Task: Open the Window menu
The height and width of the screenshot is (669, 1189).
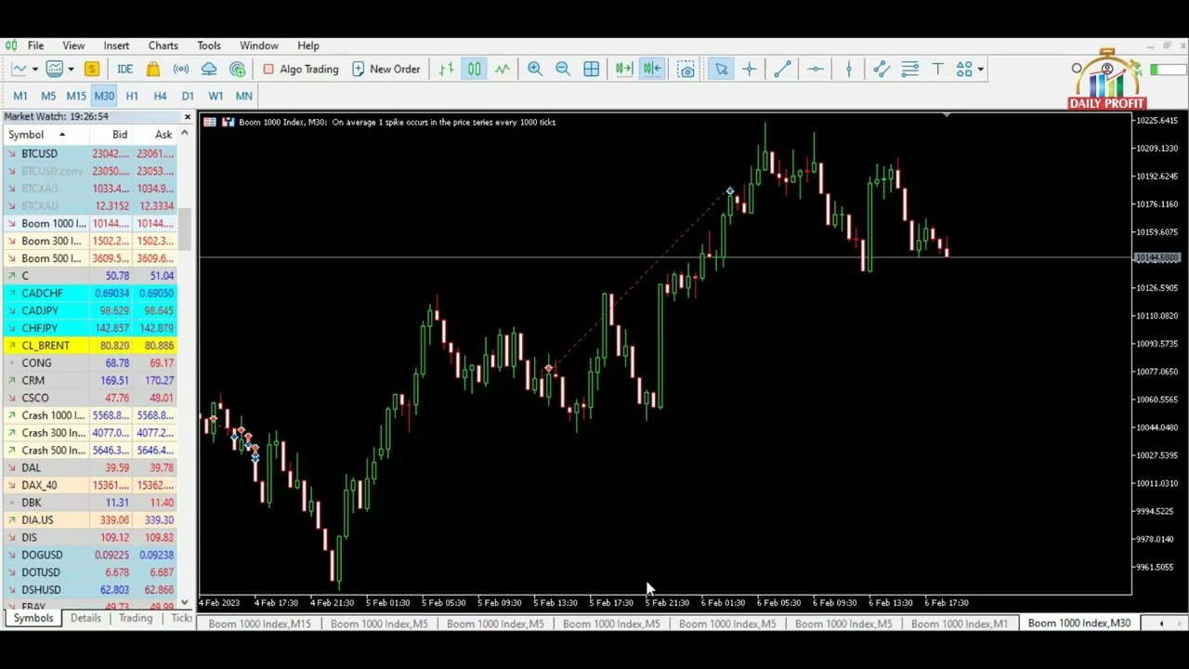Action: click(x=259, y=46)
